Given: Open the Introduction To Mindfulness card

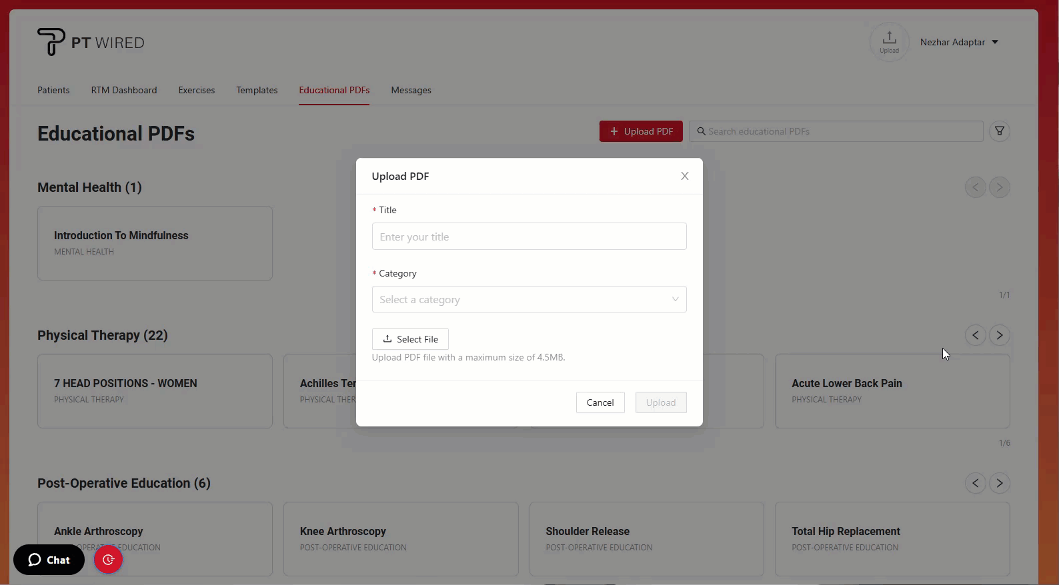Looking at the screenshot, I should pos(155,243).
